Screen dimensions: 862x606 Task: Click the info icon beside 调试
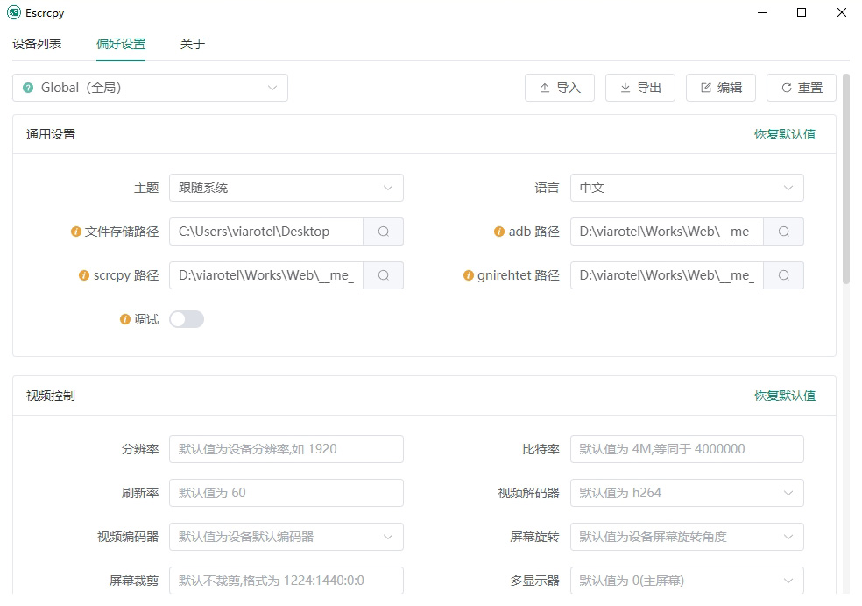click(x=125, y=319)
